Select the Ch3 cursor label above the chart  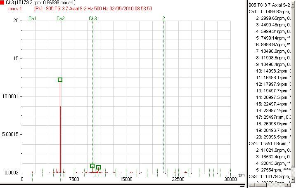click(93, 19)
